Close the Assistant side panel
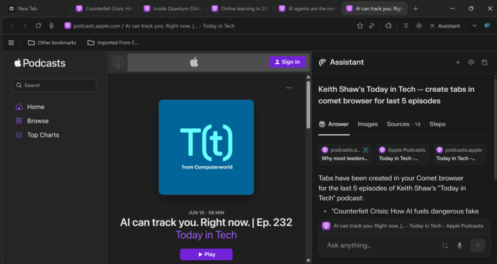Viewport: 497px width, 264px height. click(433, 26)
